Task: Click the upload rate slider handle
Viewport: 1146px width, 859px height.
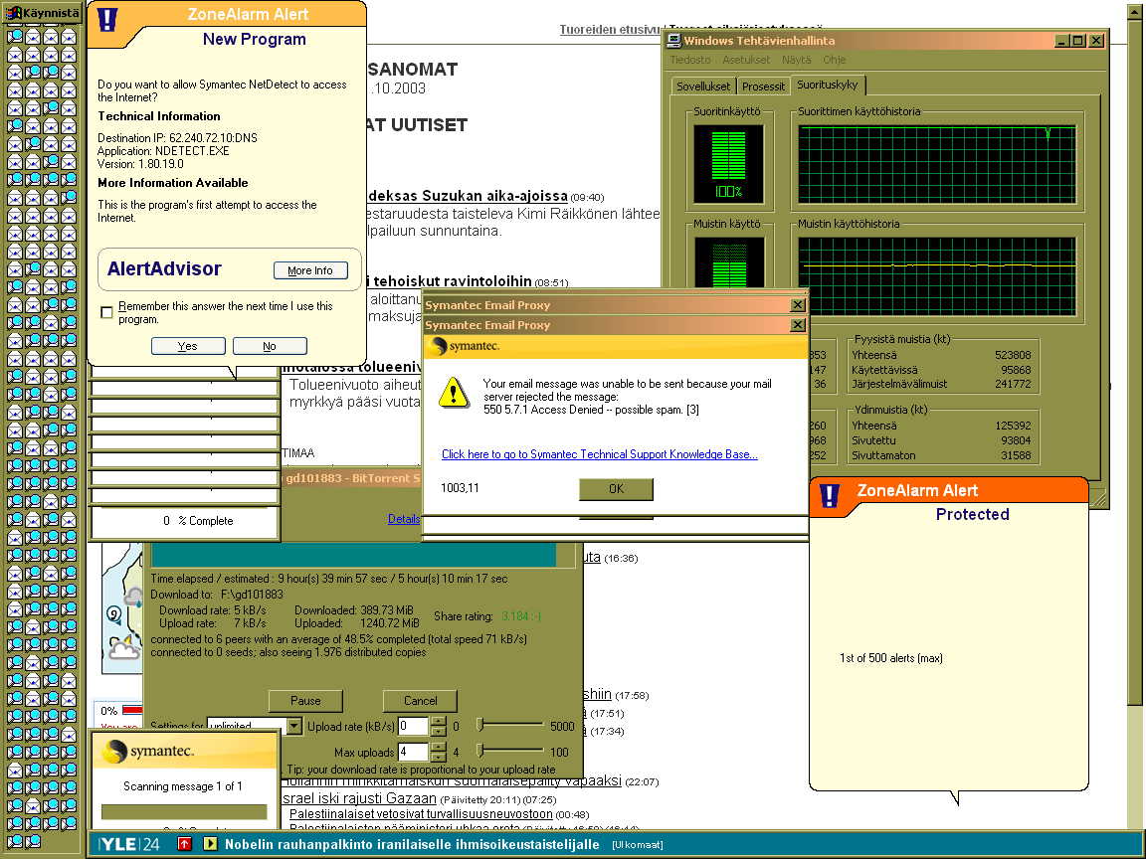Action: click(x=480, y=725)
